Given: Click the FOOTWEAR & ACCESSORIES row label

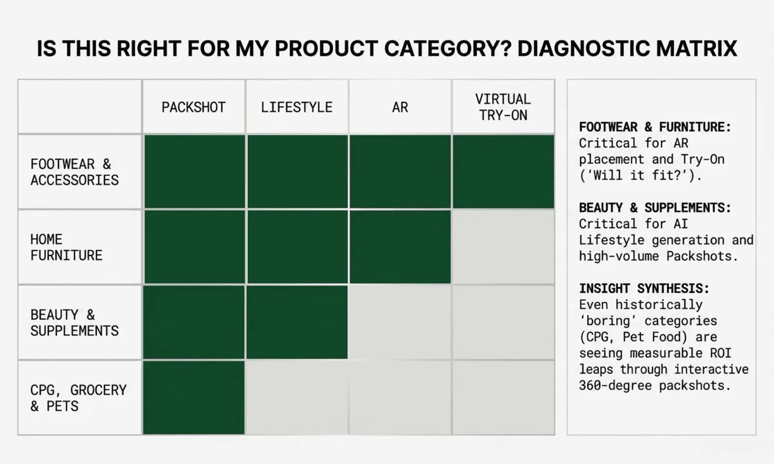Looking at the screenshot, I should 74,172.
